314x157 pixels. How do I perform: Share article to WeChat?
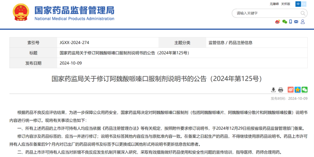[305, 90]
